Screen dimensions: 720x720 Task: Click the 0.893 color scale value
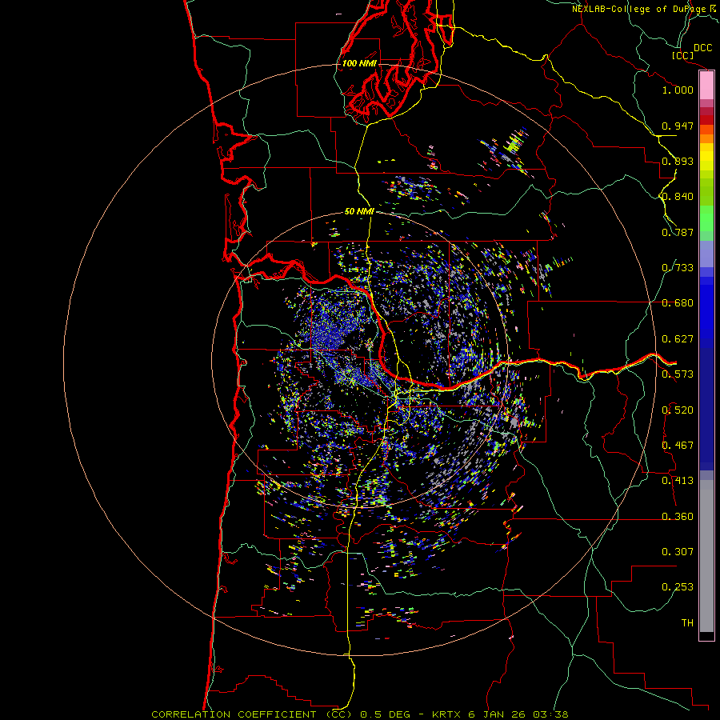[x=678, y=161]
